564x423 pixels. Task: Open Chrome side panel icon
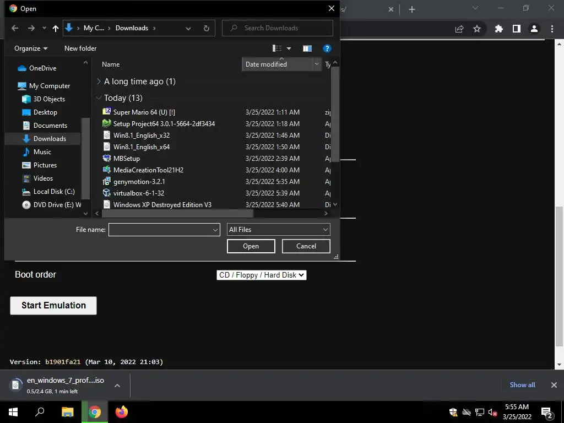click(x=517, y=29)
